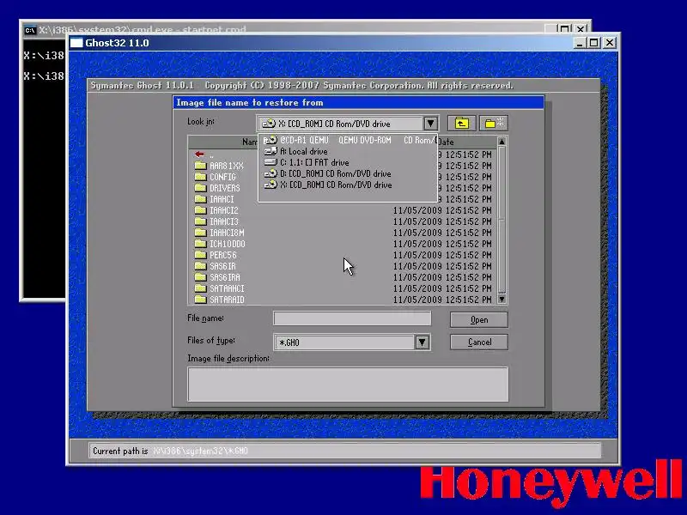Select the ICH10DDO folder icon

pyautogui.click(x=200, y=244)
